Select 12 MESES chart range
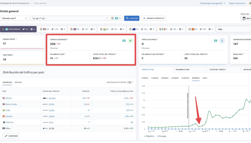Viewport: 251px width, 143px height. click(x=155, y=78)
